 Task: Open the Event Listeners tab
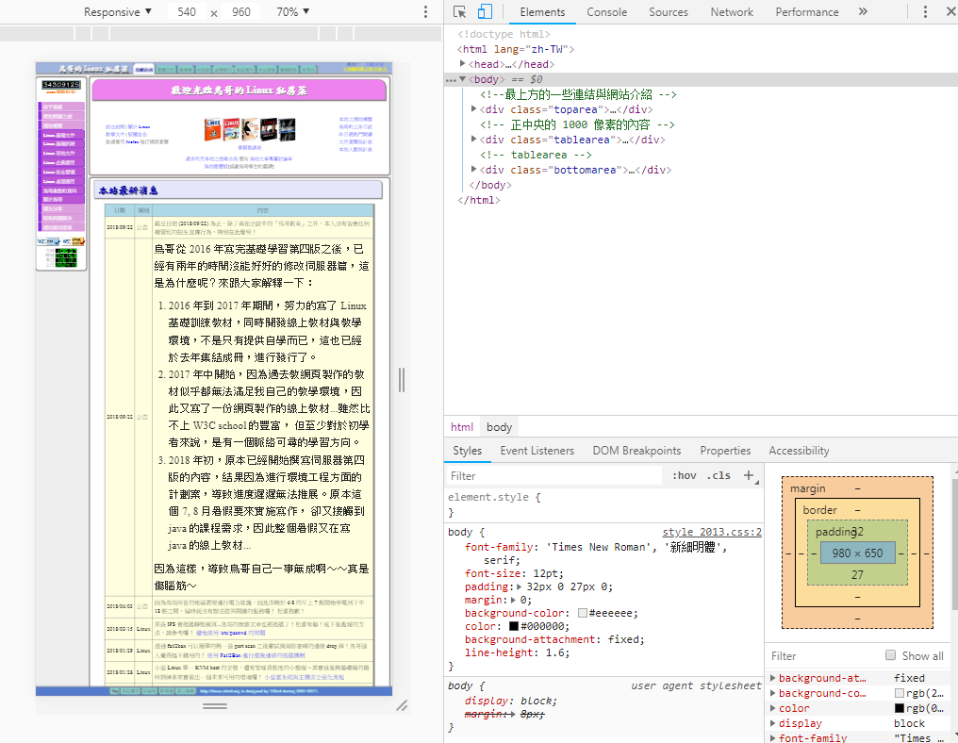(x=537, y=451)
